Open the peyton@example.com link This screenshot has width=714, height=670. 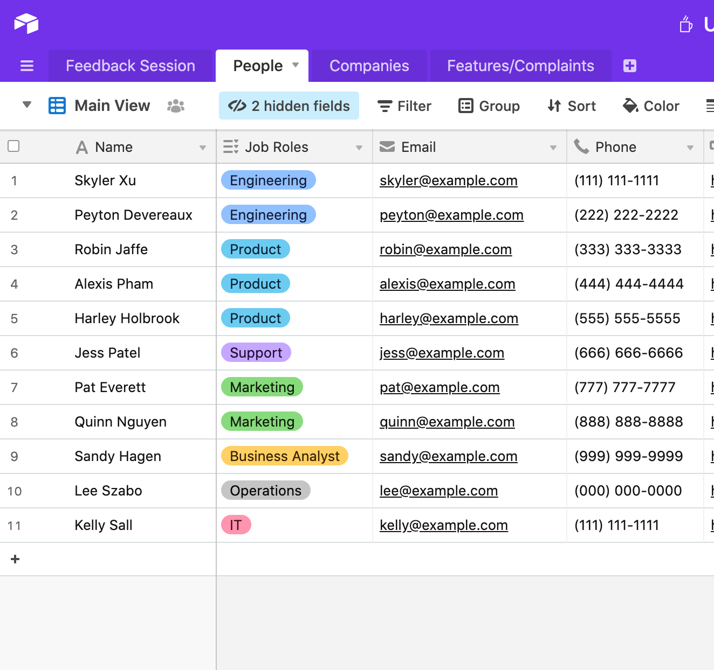pyautogui.click(x=452, y=215)
